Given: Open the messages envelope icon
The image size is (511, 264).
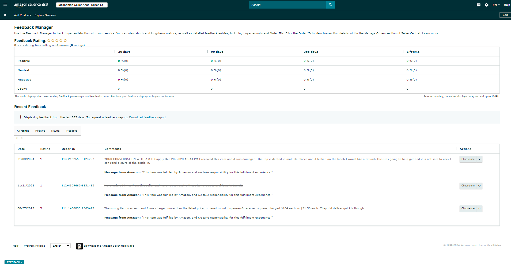Looking at the screenshot, I should click(x=479, y=5).
